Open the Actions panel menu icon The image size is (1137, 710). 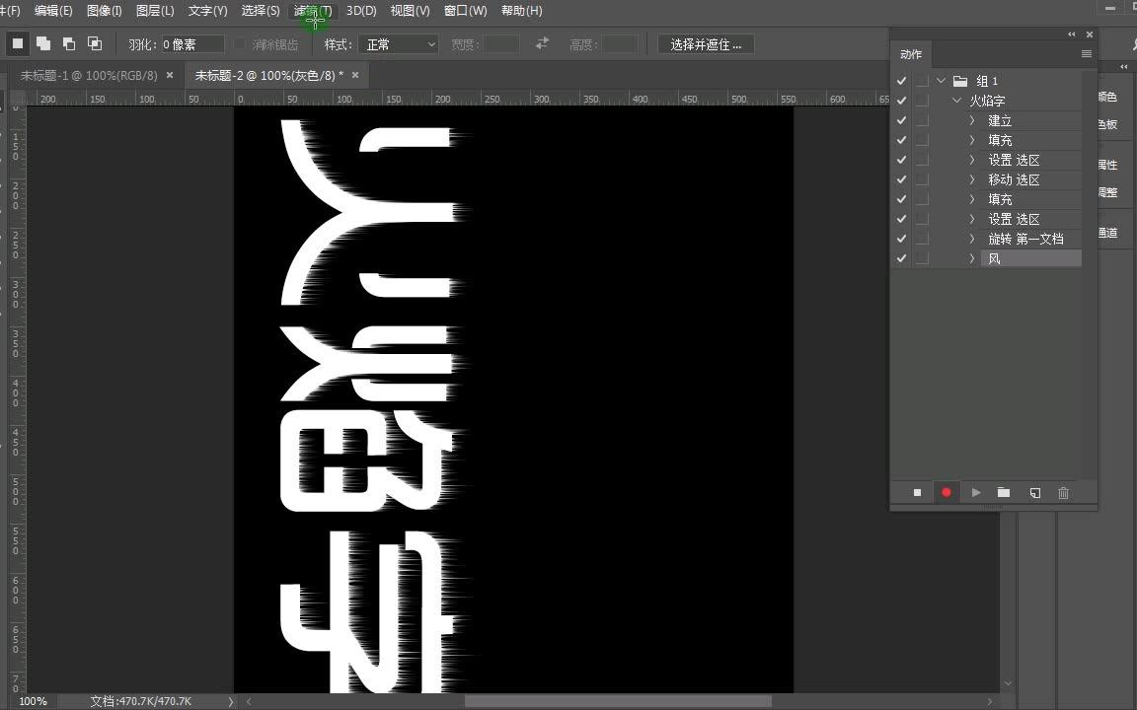click(1086, 54)
